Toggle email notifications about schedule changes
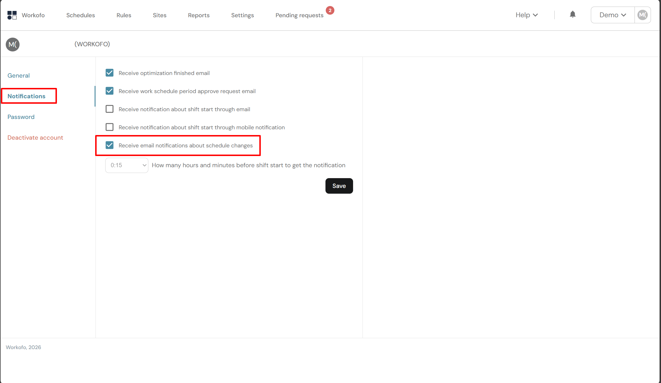Screen dimensions: 661x383 pyautogui.click(x=110, y=145)
